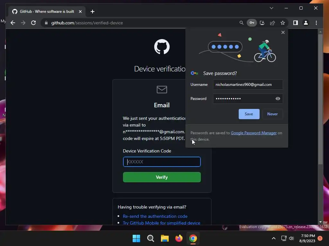Reload the GitHub page

(33, 23)
